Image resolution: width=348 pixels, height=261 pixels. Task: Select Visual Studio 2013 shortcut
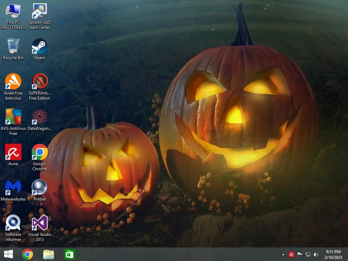39,228
